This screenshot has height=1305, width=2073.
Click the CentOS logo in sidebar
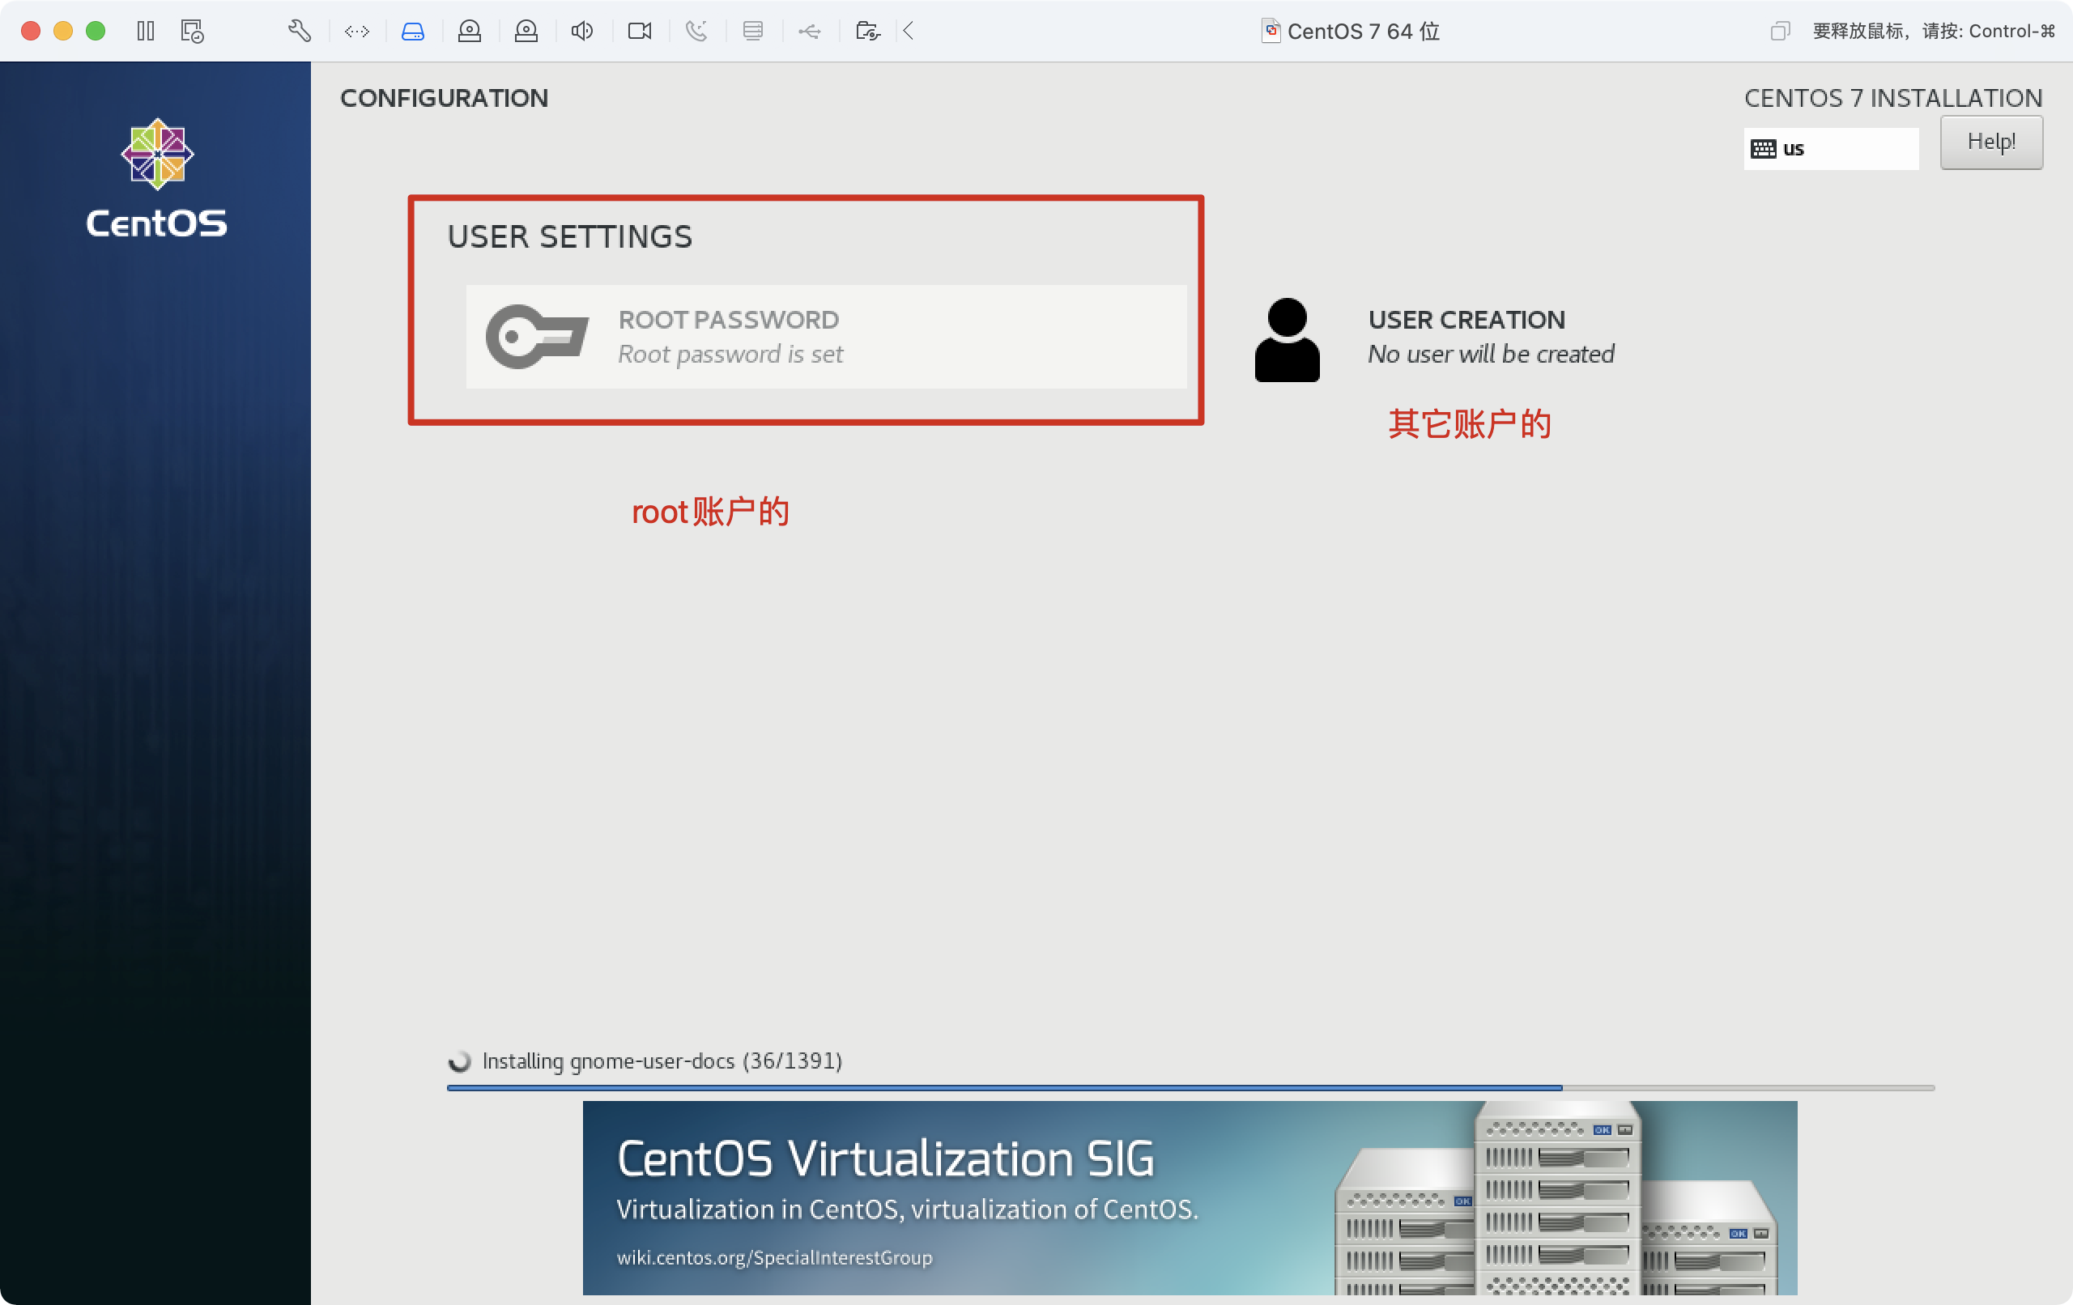[x=156, y=178]
